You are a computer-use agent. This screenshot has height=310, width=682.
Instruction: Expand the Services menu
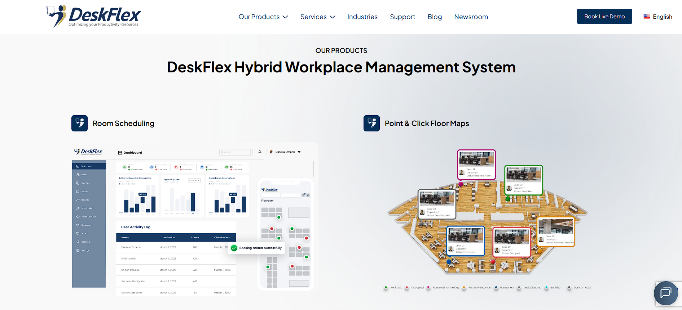318,17
